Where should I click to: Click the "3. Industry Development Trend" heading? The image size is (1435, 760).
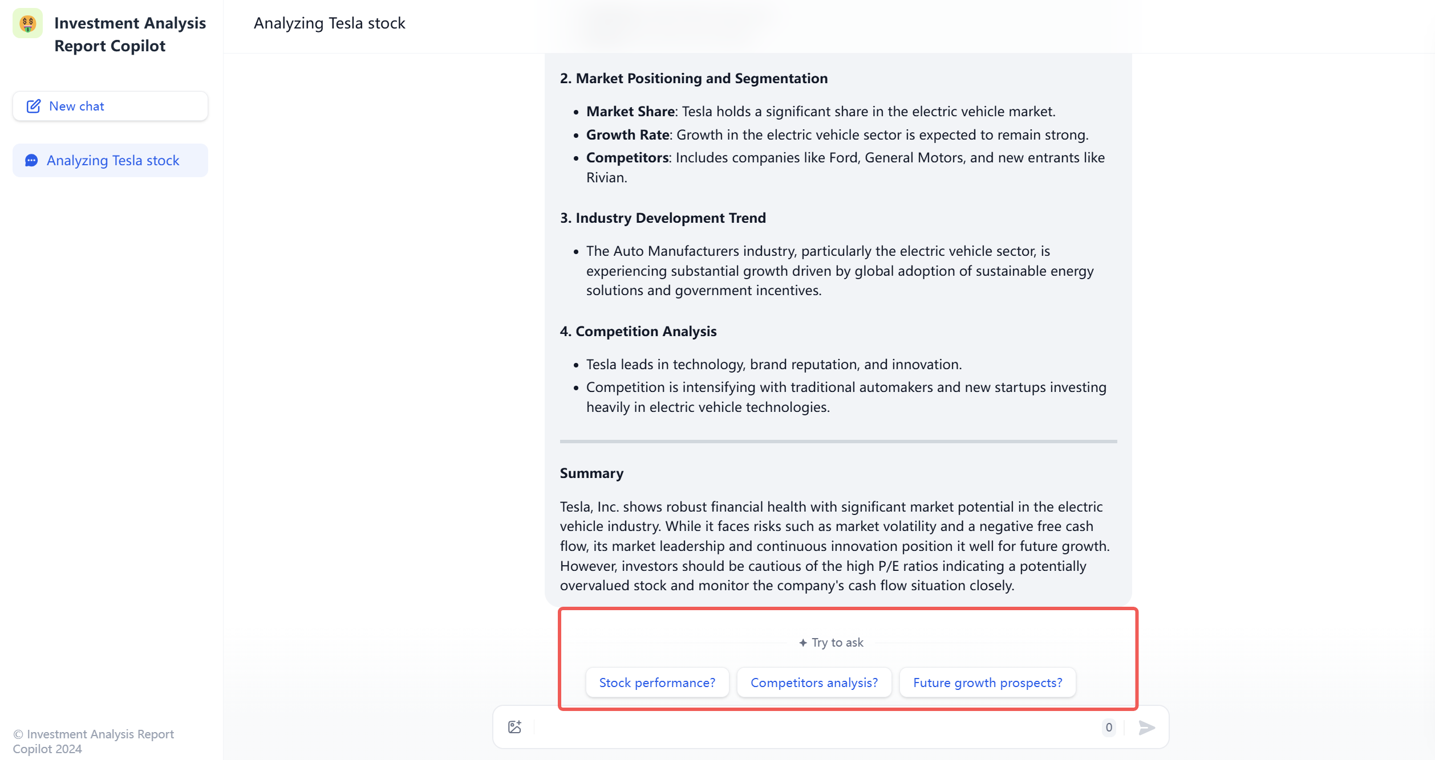[x=662, y=218]
